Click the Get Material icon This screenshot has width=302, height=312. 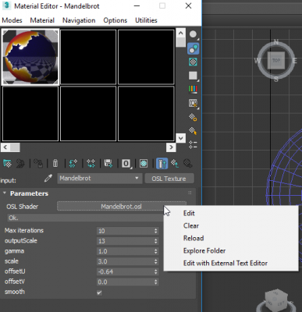click(7, 164)
